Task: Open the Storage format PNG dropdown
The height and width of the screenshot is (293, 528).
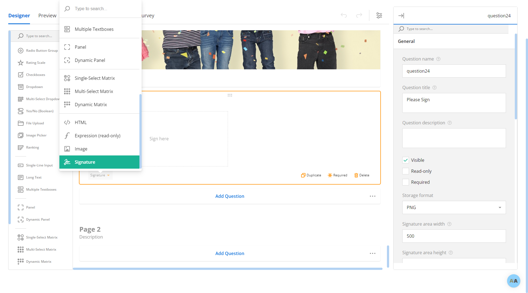Action: coord(454,207)
